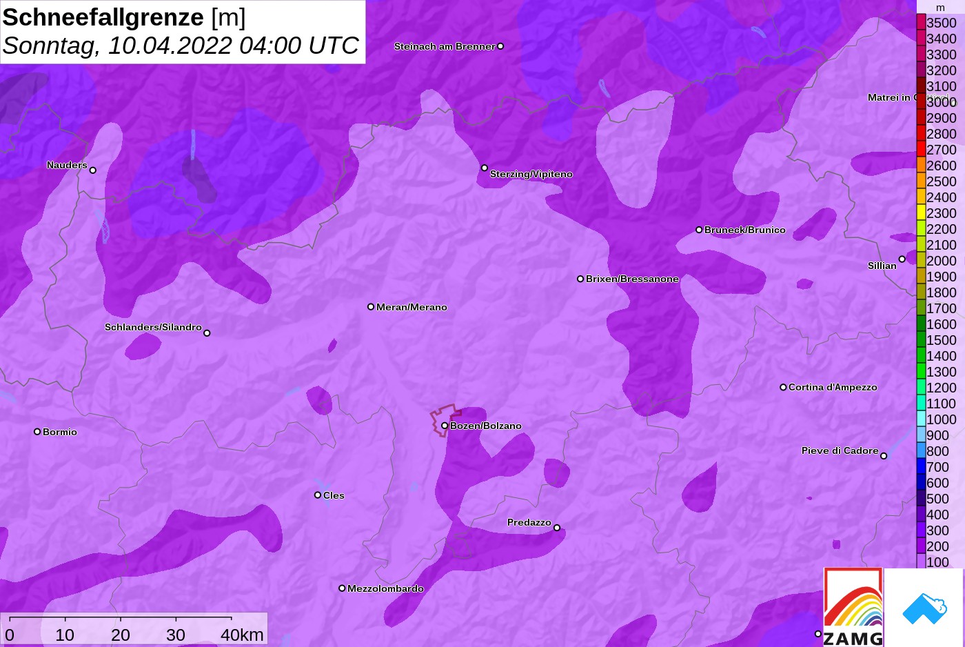Select the Mezzolombardo town label

click(385, 588)
